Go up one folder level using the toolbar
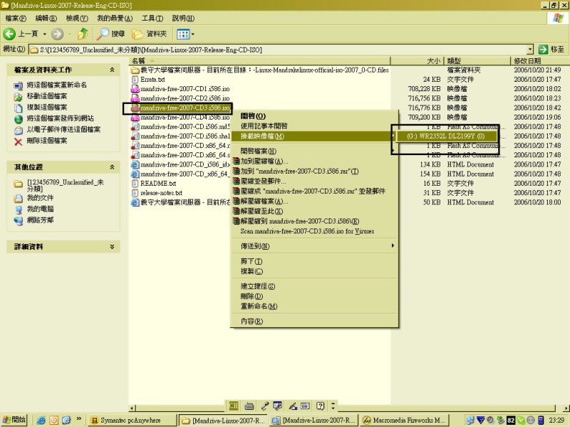 pyautogui.click(x=83, y=33)
